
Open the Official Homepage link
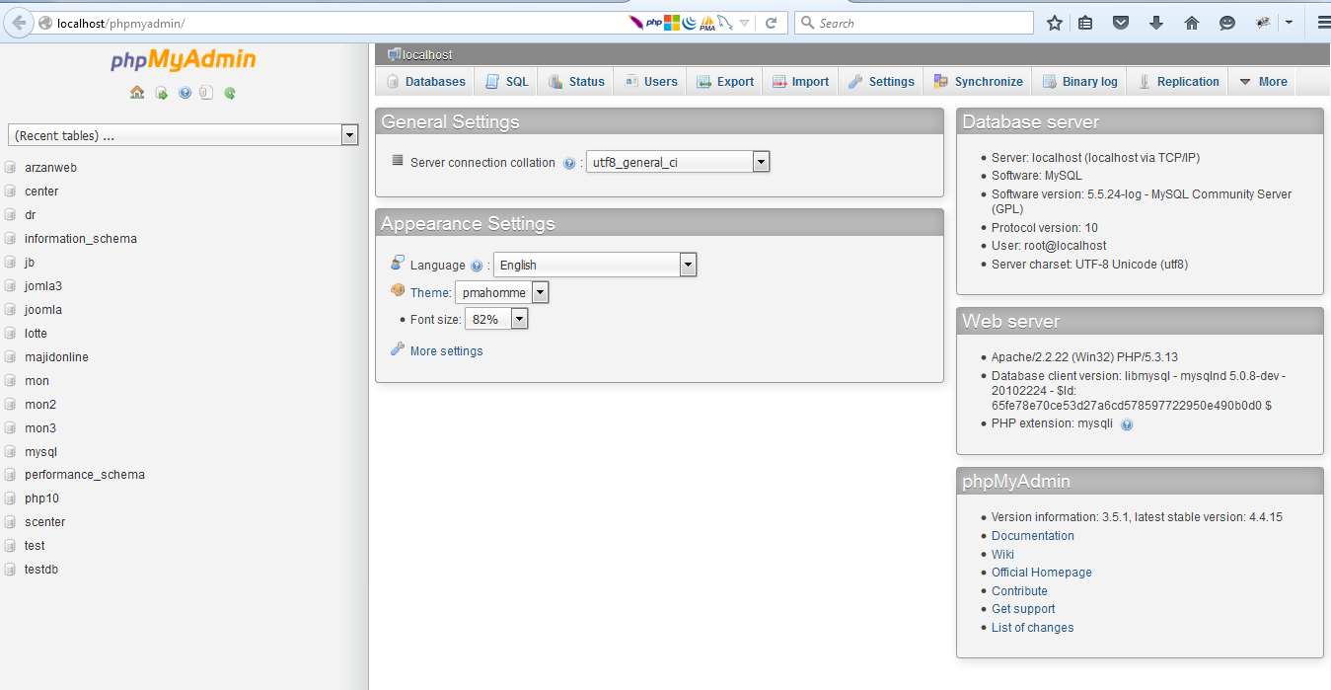pos(1042,573)
